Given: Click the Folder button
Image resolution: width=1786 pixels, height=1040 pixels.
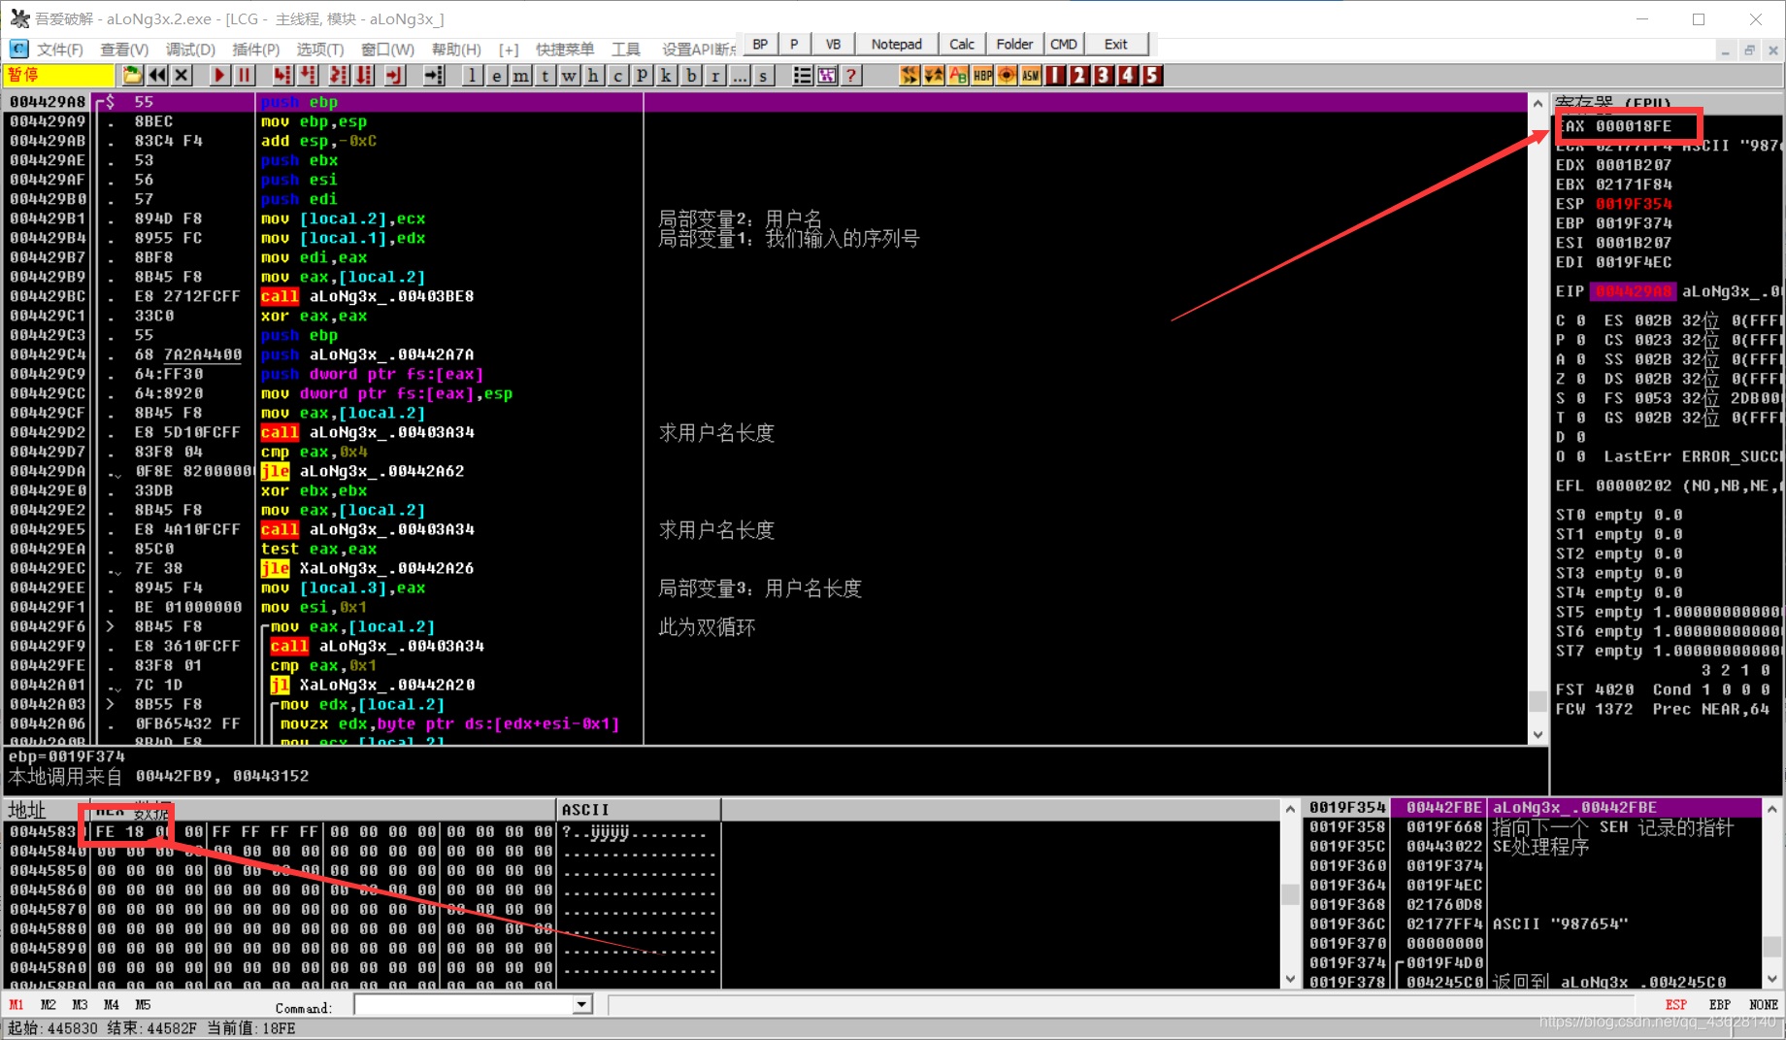Looking at the screenshot, I should coord(1014,45).
